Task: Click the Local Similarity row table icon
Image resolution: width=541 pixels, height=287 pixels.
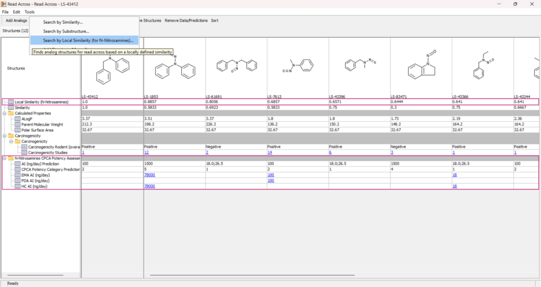Action: (x=11, y=102)
